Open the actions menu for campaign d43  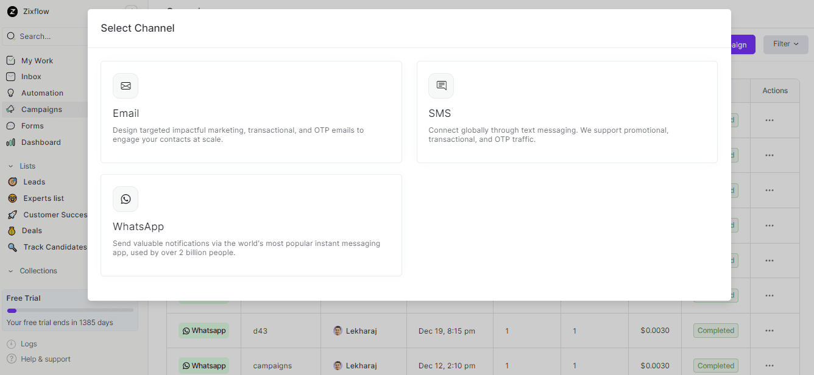769,330
